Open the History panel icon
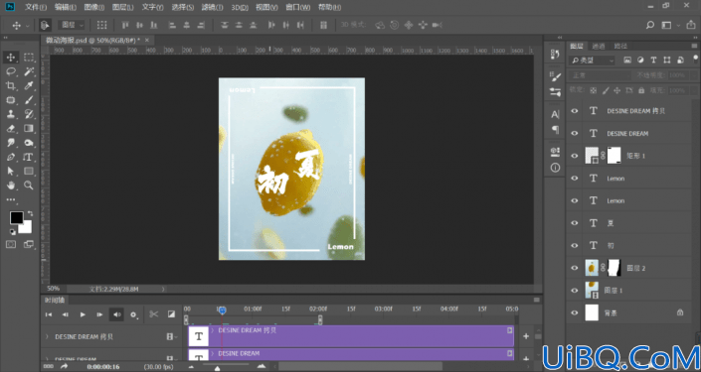The height and width of the screenshot is (372, 701). click(555, 54)
